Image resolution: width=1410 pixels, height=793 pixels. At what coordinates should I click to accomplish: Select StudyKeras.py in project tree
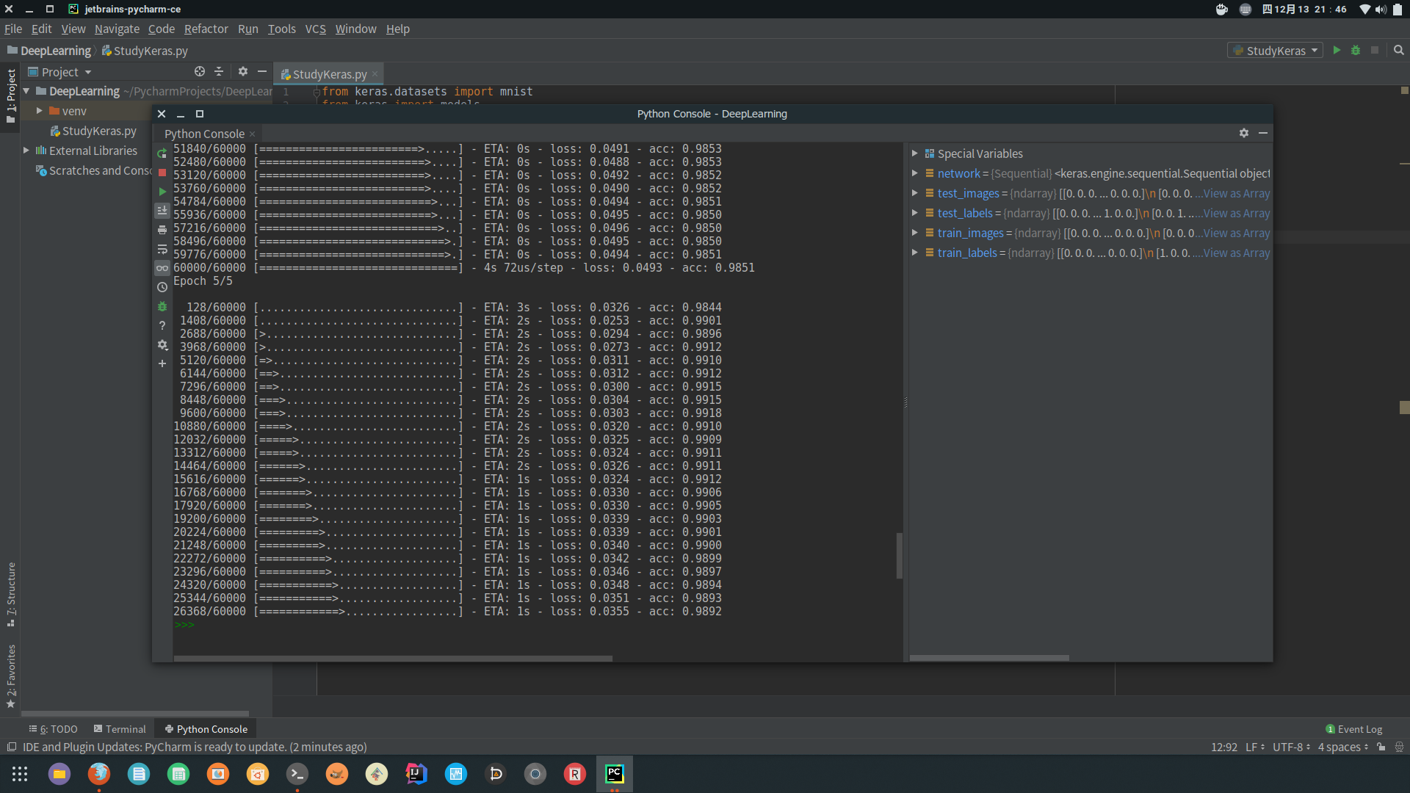[x=93, y=131]
